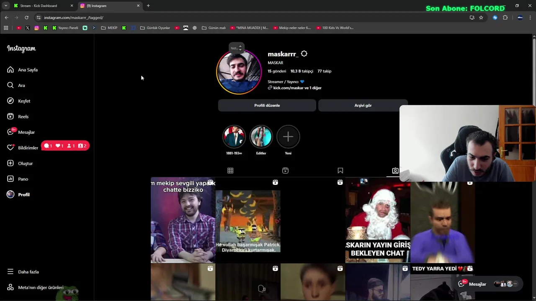This screenshot has width=536, height=301.
Task: Open Reels from the sidebar
Action: click(18, 117)
